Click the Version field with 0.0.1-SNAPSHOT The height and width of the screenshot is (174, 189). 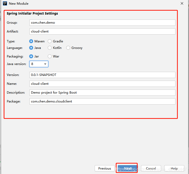tap(102, 75)
